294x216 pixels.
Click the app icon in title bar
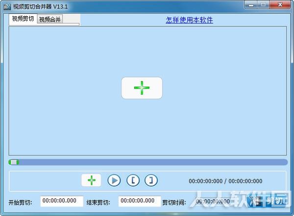click(x=7, y=7)
